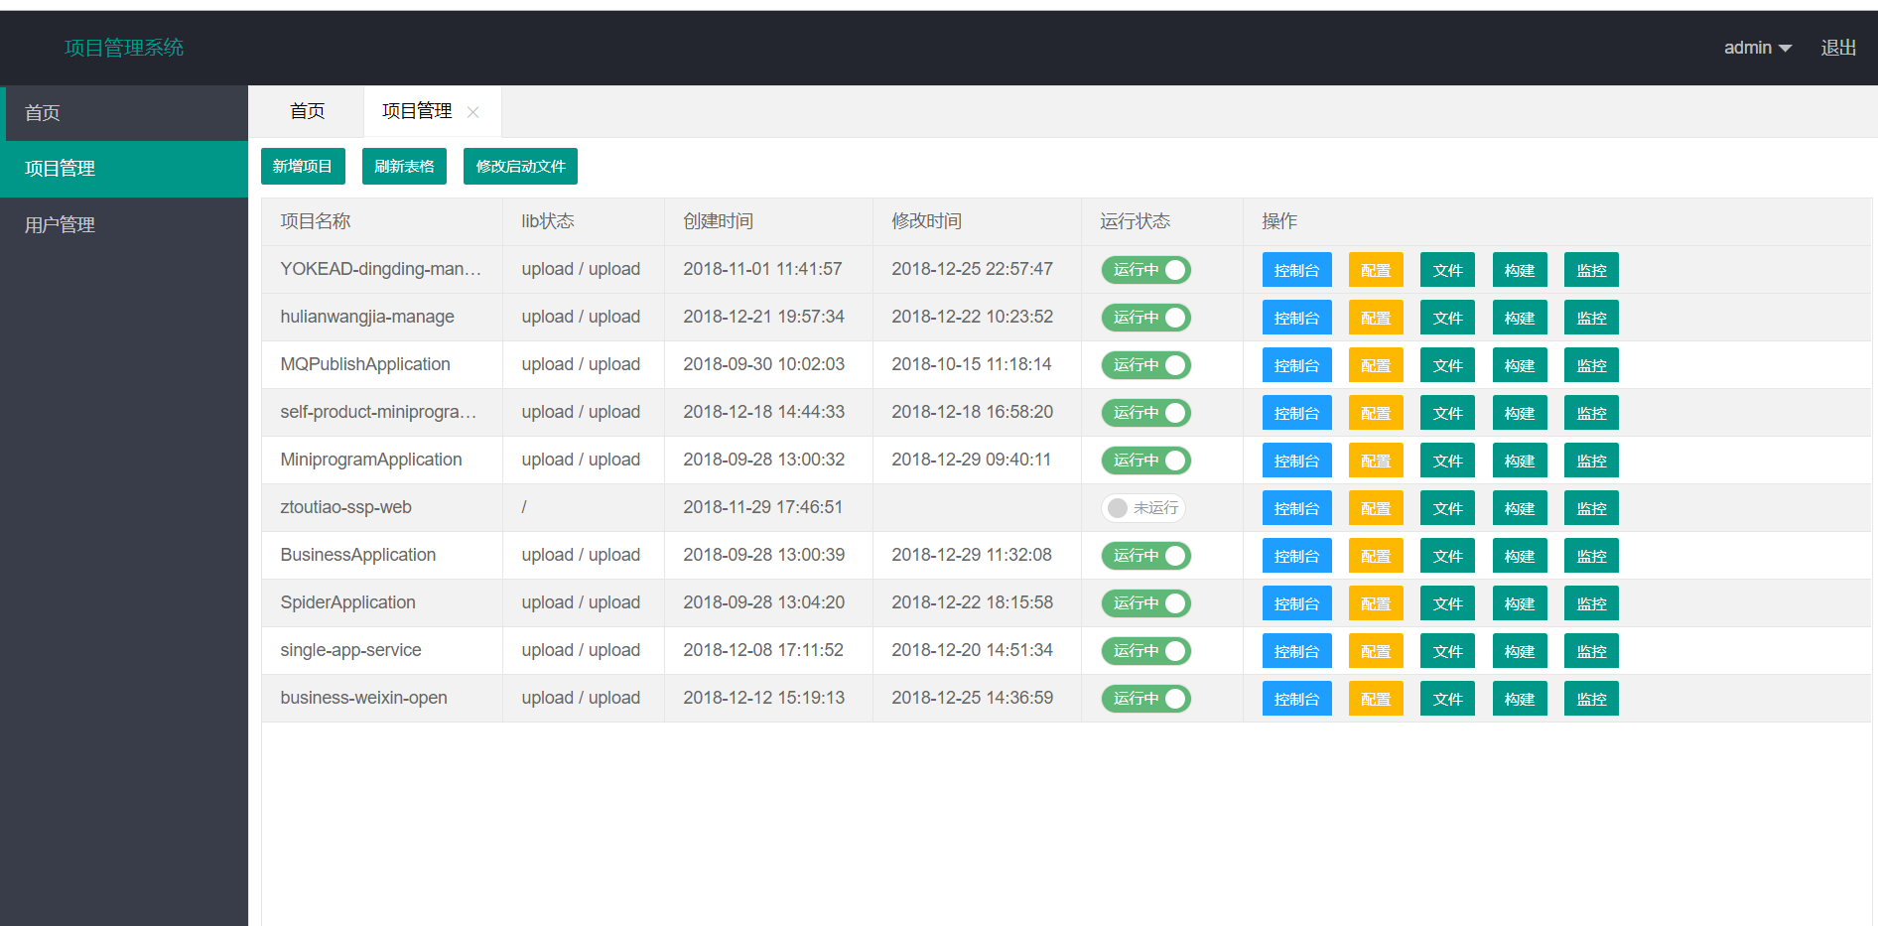Toggle run status for SpiderApplication

(1146, 603)
